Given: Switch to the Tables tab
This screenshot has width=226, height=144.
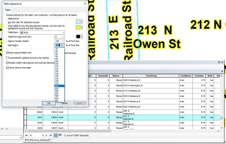Looking at the screenshot, I should click(x=8, y=10).
